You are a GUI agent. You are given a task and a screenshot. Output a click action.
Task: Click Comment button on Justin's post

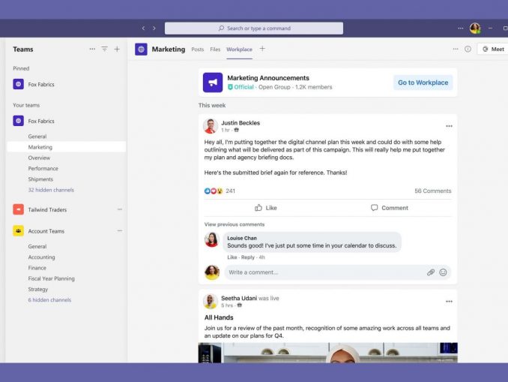click(390, 208)
